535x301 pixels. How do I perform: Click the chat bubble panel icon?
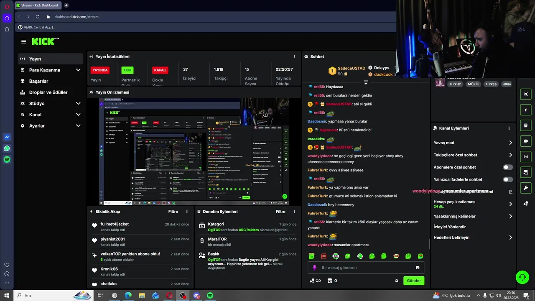[x=526, y=141]
